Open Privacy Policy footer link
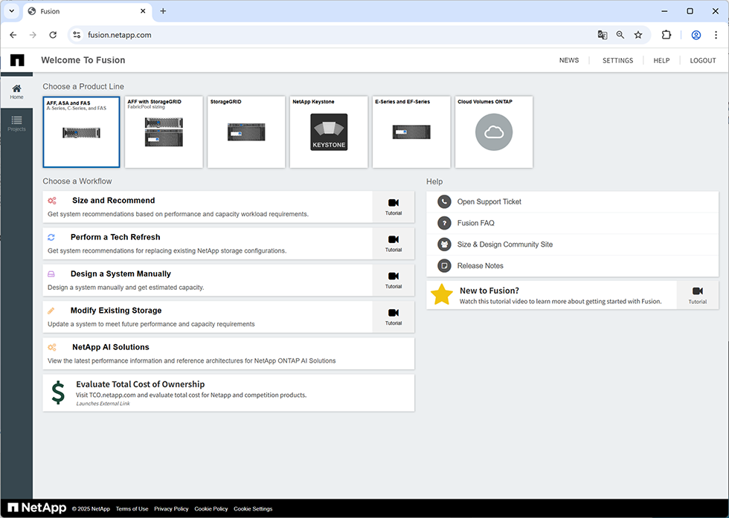 click(171, 508)
